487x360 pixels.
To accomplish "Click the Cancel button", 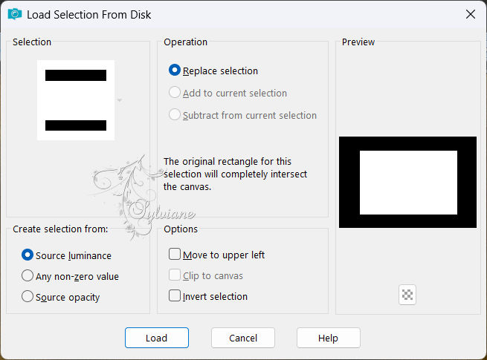I will pos(243,338).
